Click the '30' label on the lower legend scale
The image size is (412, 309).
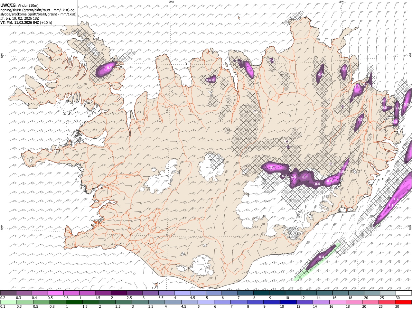(397, 307)
